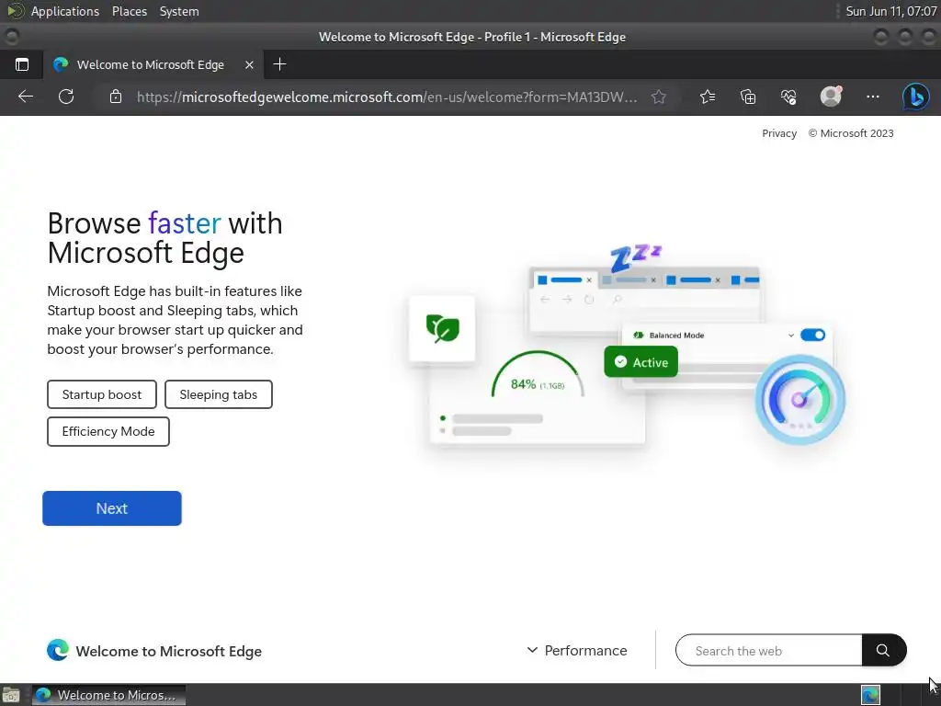Click the 84% memory gauge
The height and width of the screenshot is (706, 941).
pyautogui.click(x=537, y=375)
